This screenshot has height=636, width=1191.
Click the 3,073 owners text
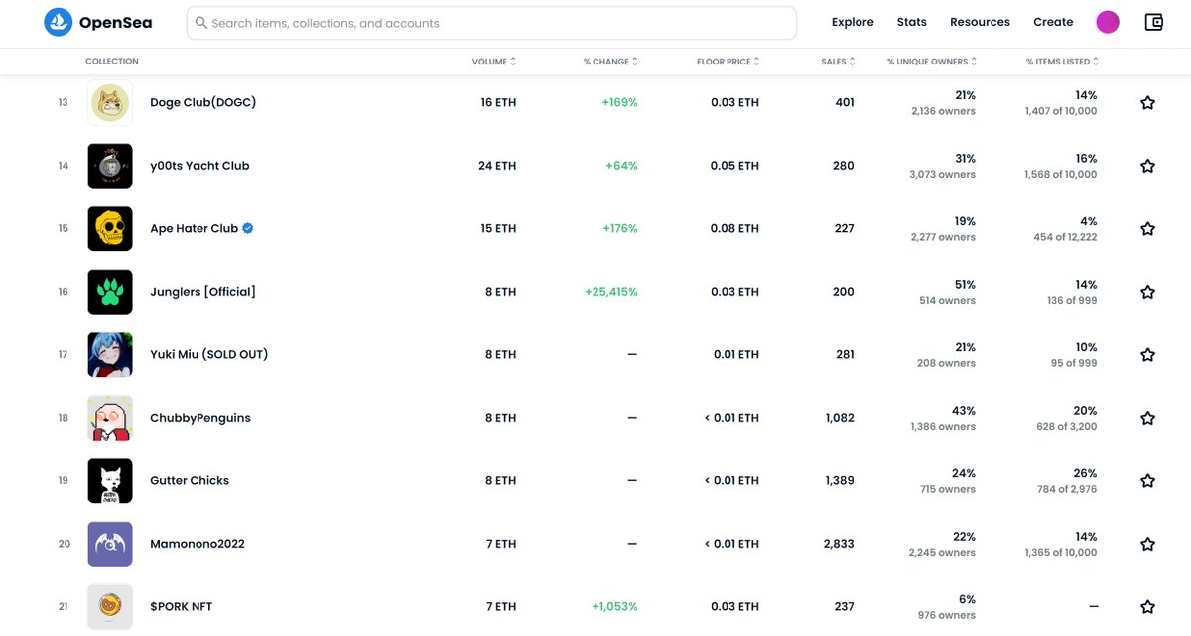point(942,175)
